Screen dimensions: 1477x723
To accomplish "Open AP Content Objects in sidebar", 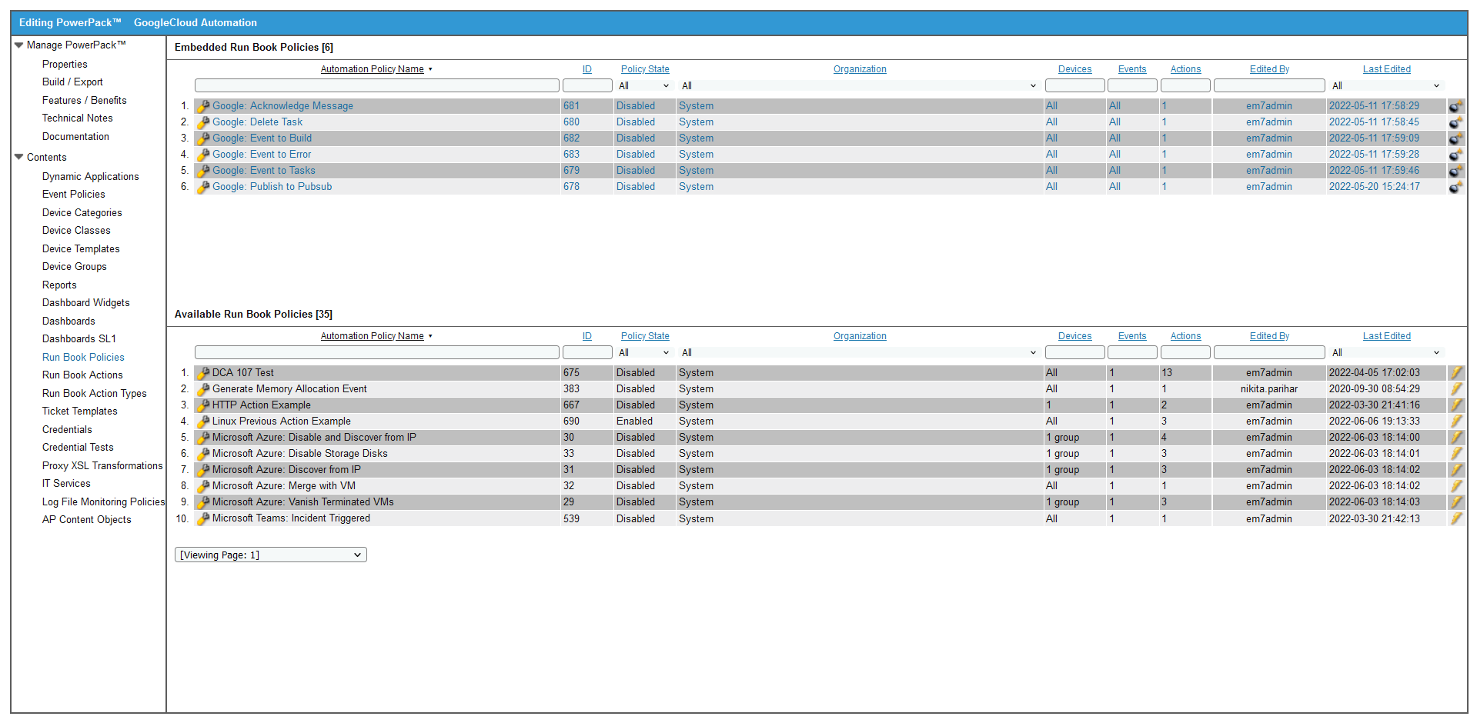I will [x=87, y=520].
